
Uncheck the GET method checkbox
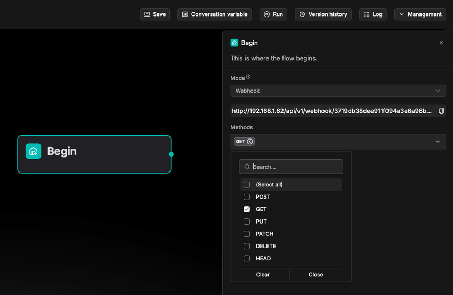click(247, 209)
